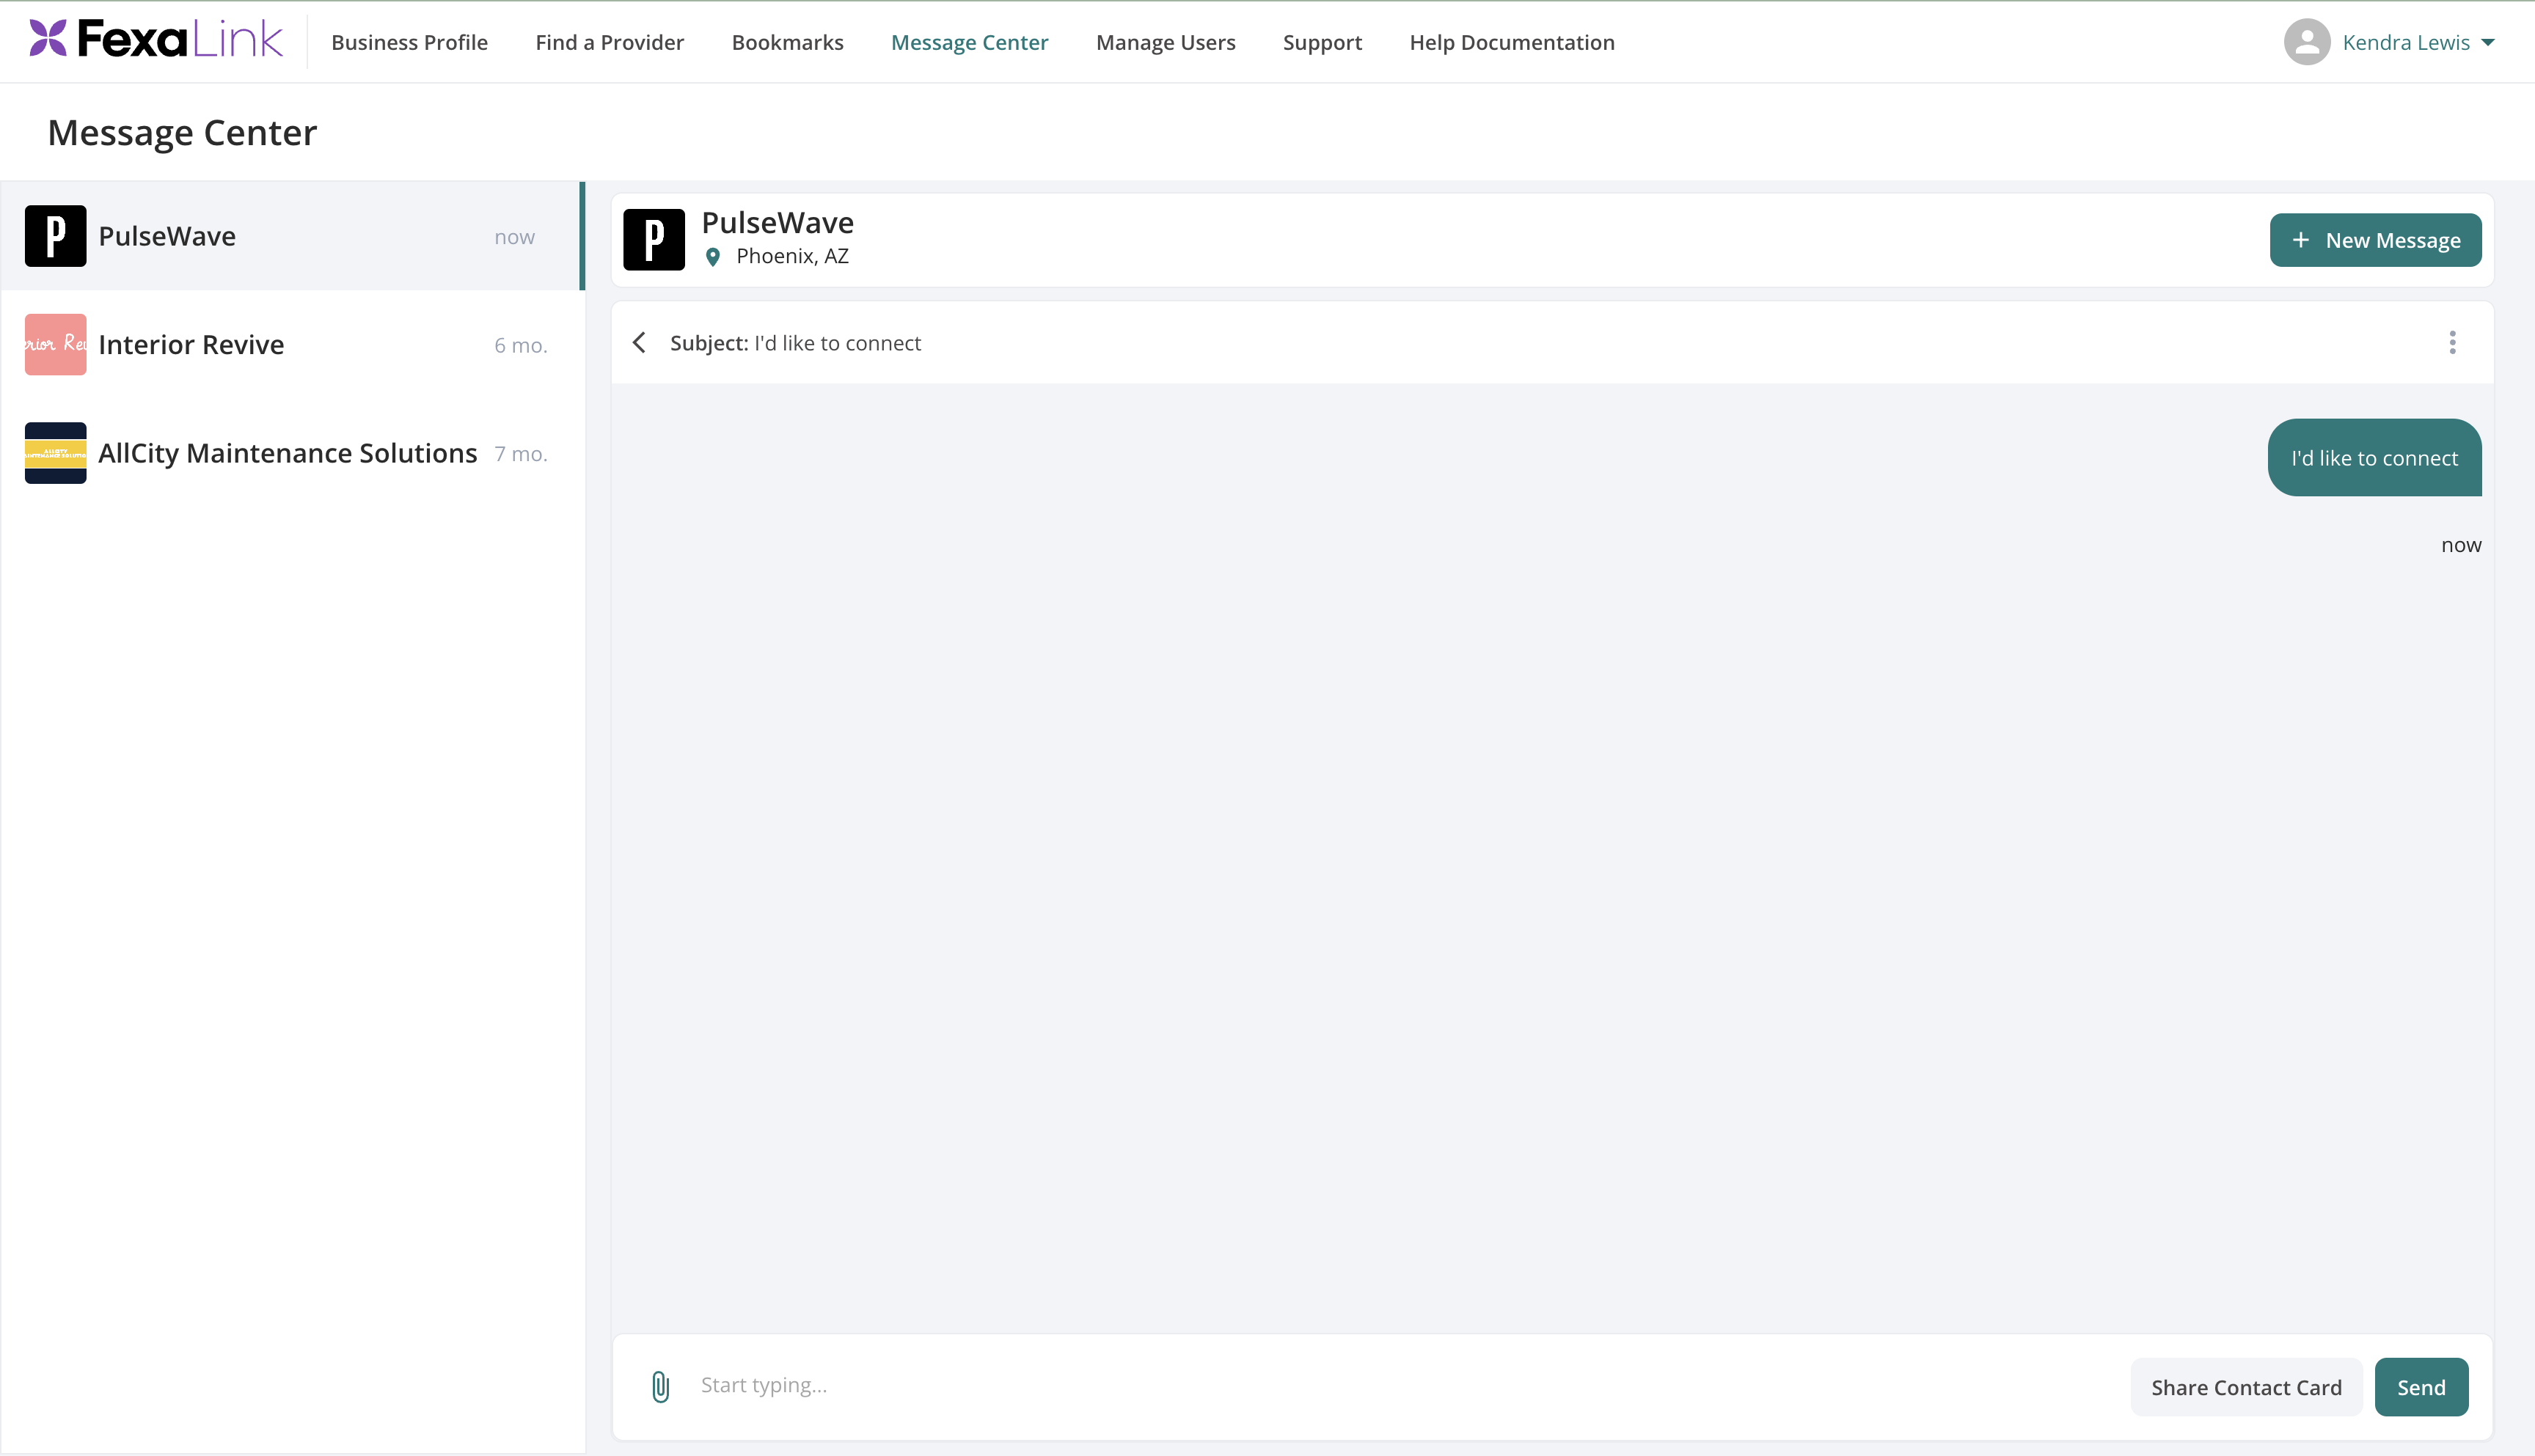Click the Message Center page heading
2535x1456 pixels.
click(x=182, y=132)
